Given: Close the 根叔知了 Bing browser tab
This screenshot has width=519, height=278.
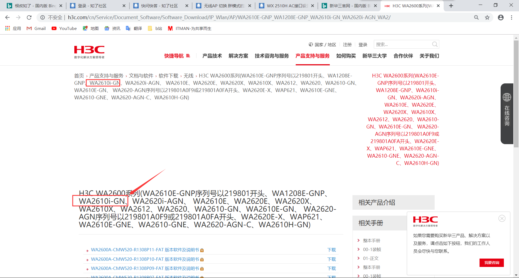Looking at the screenshot, I should tap(61, 6).
